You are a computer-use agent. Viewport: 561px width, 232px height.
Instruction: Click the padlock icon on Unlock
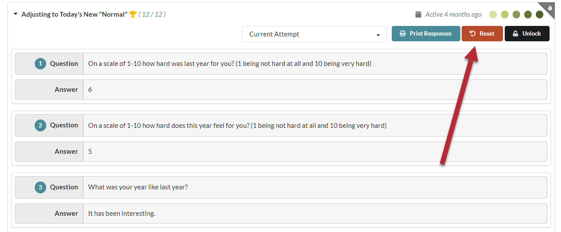click(516, 34)
